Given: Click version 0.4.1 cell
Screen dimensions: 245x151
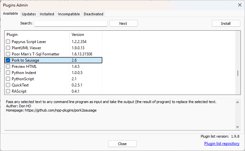Looking at the screenshot, I should (76, 91).
